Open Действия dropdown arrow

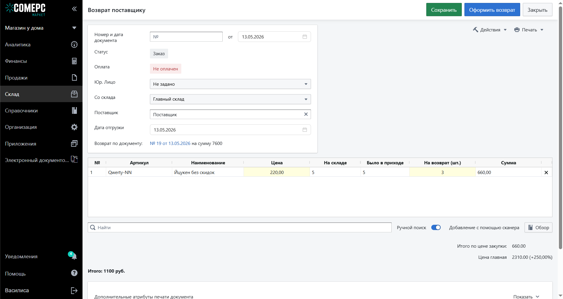click(505, 30)
